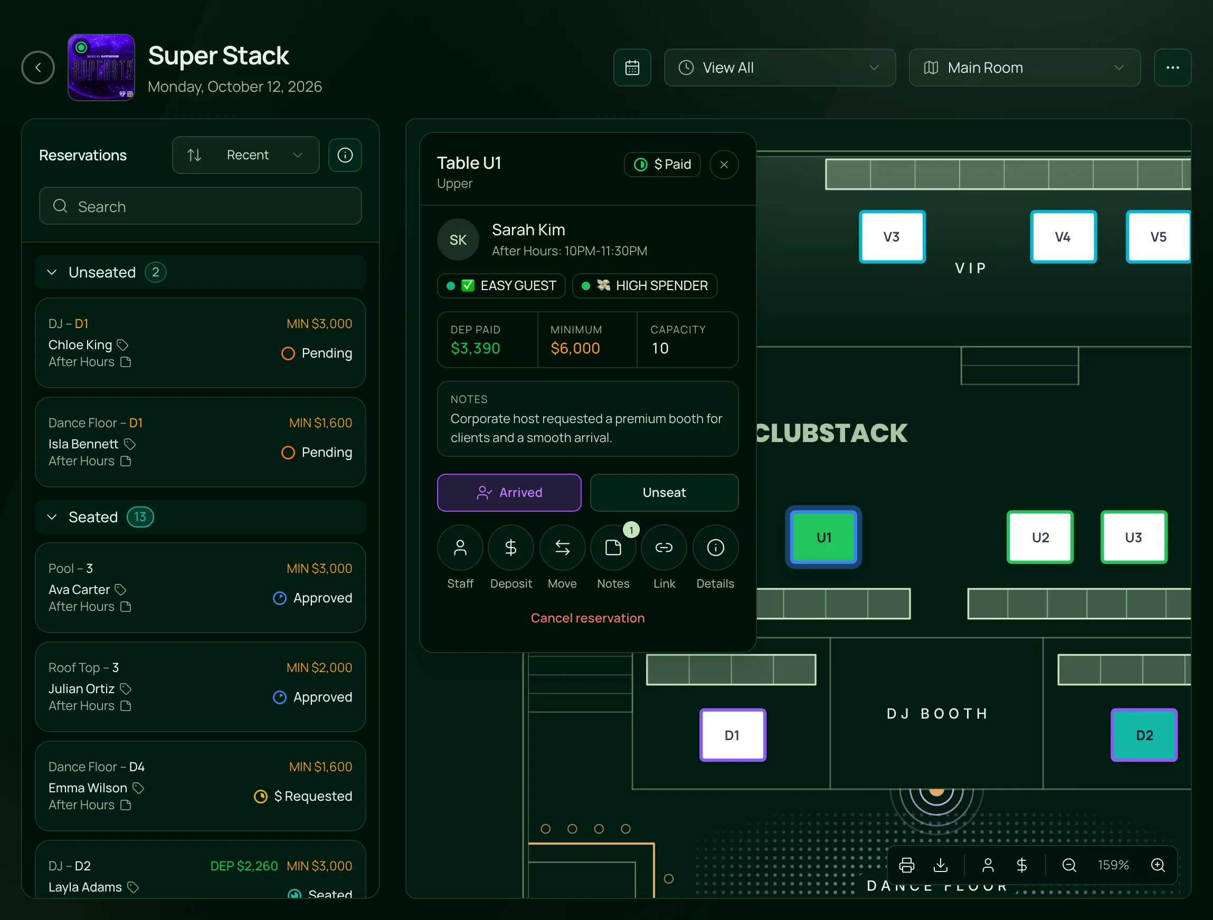This screenshot has height=920, width=1213.
Task: Click the notes text about corporate host
Action: pyautogui.click(x=586, y=428)
